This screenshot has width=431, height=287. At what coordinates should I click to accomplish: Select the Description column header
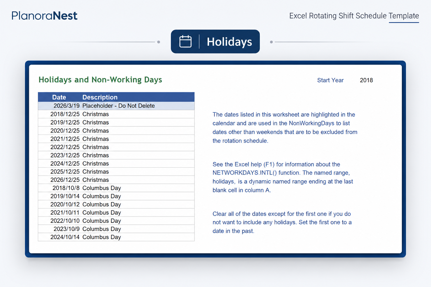click(x=100, y=97)
